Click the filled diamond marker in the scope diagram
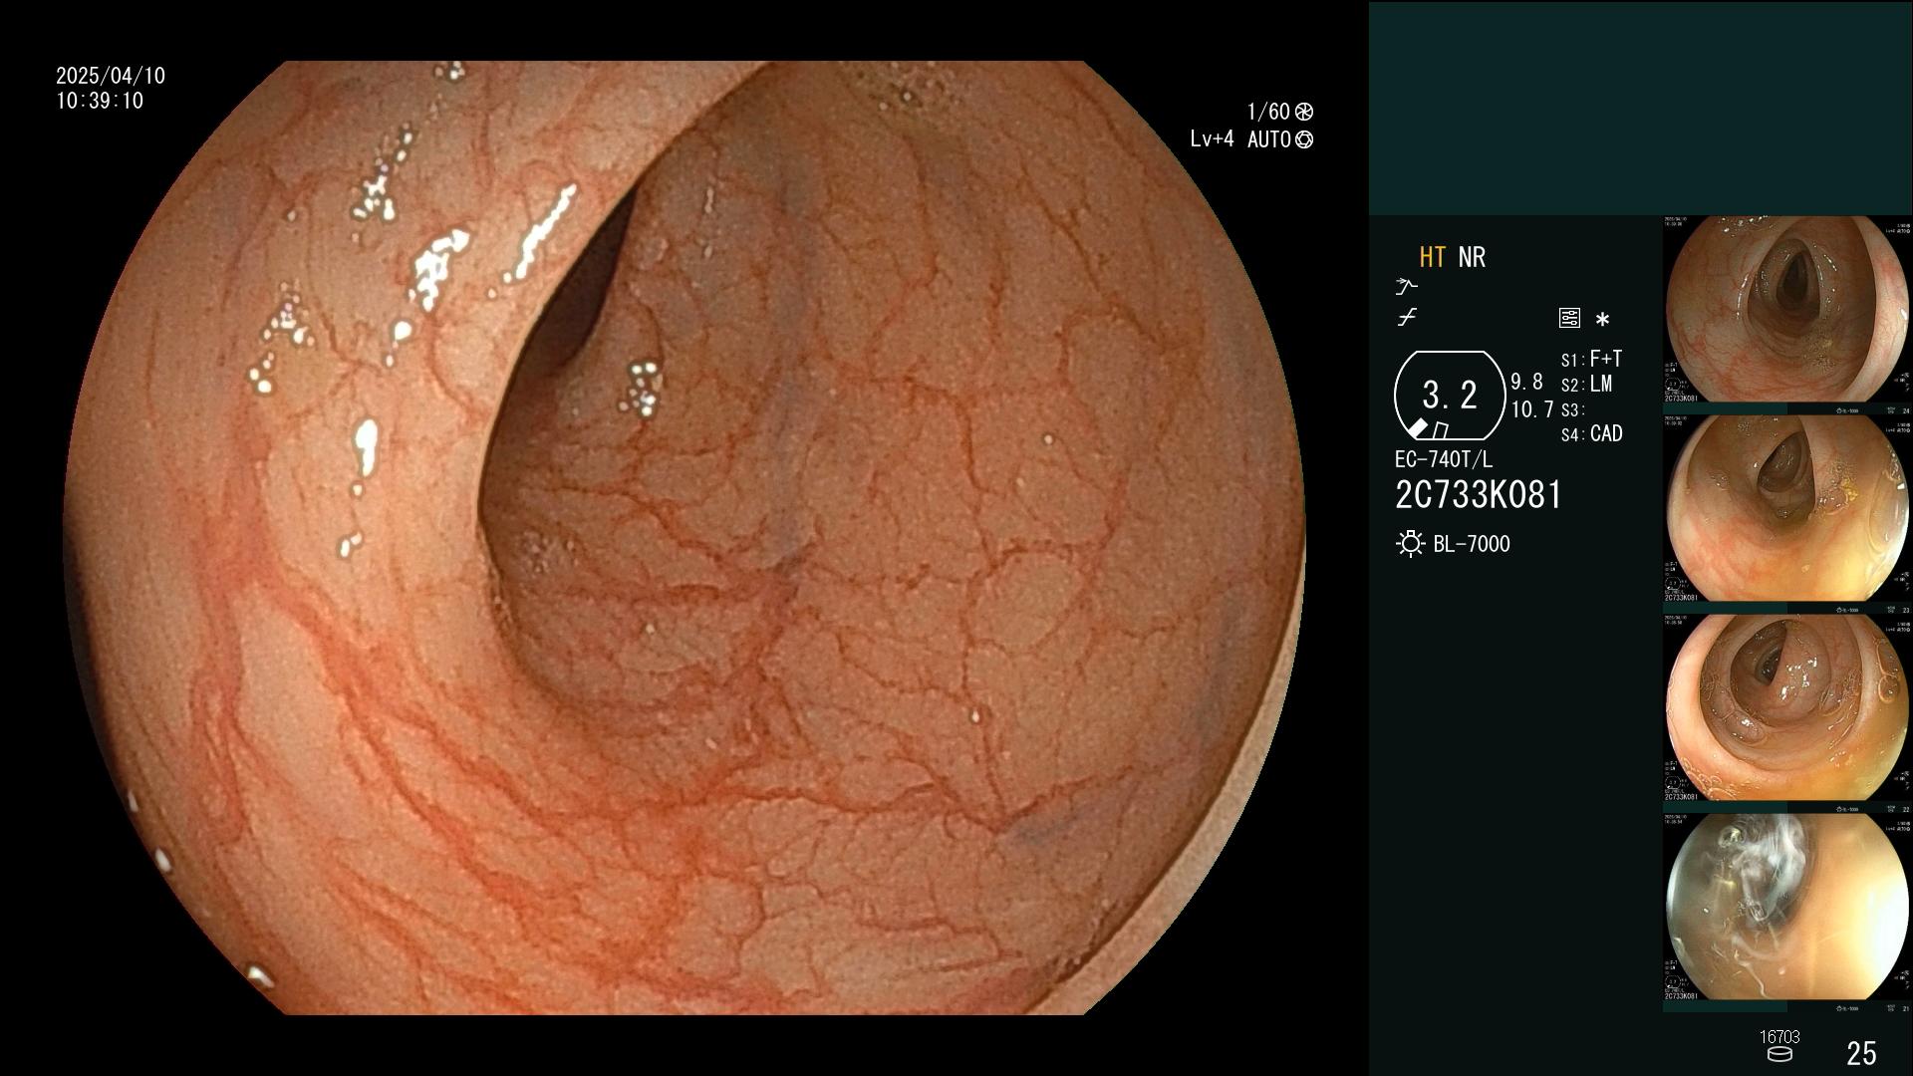This screenshot has width=1913, height=1076. tap(1417, 428)
